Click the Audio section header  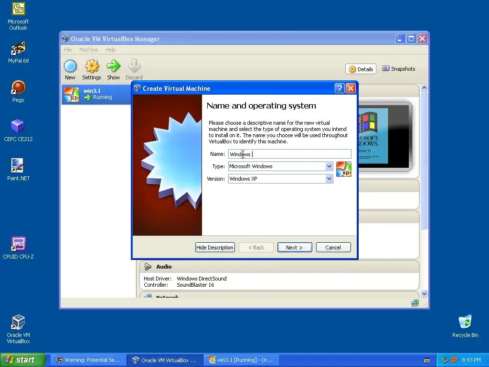point(279,267)
